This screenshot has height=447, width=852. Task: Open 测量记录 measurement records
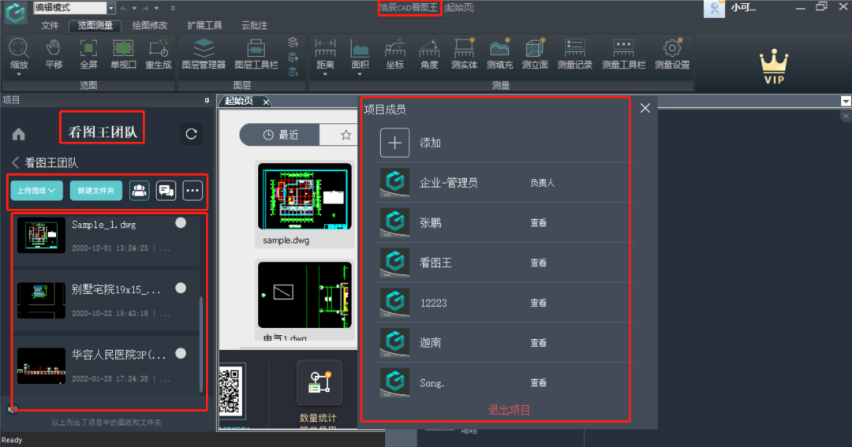point(574,53)
